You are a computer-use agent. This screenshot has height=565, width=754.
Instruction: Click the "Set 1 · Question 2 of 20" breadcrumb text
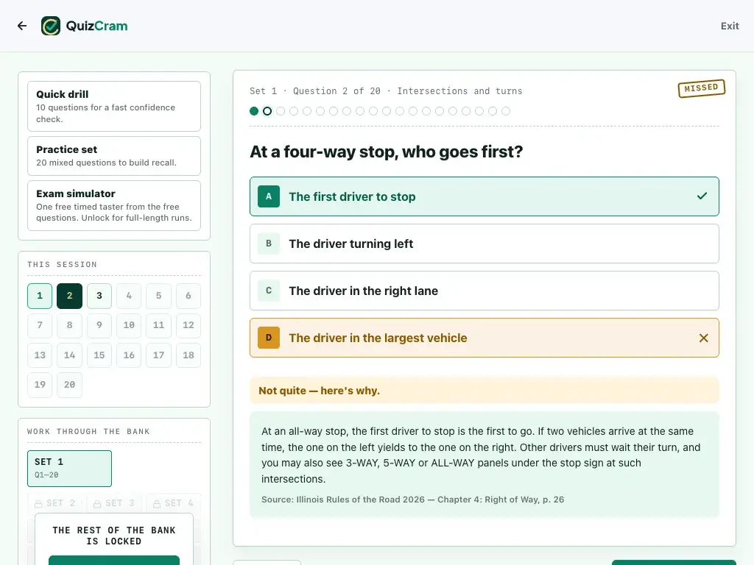coord(315,91)
